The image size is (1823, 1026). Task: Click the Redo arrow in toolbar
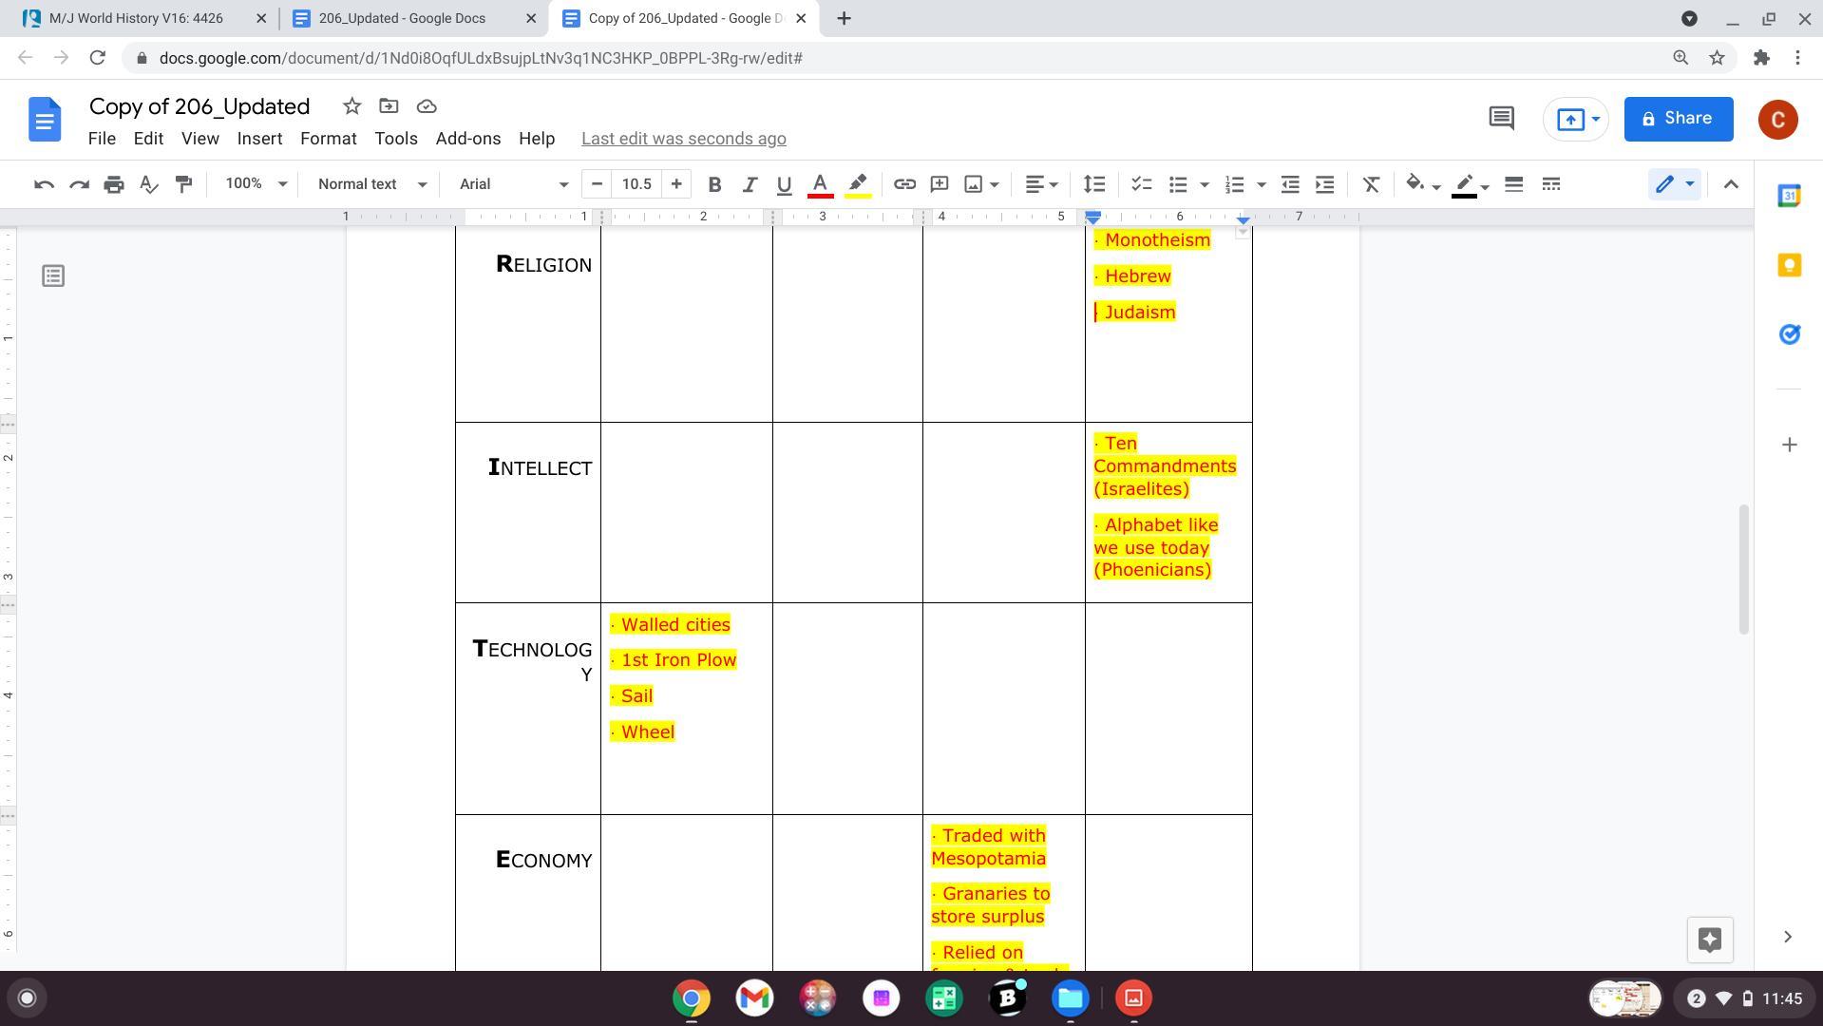click(x=79, y=184)
